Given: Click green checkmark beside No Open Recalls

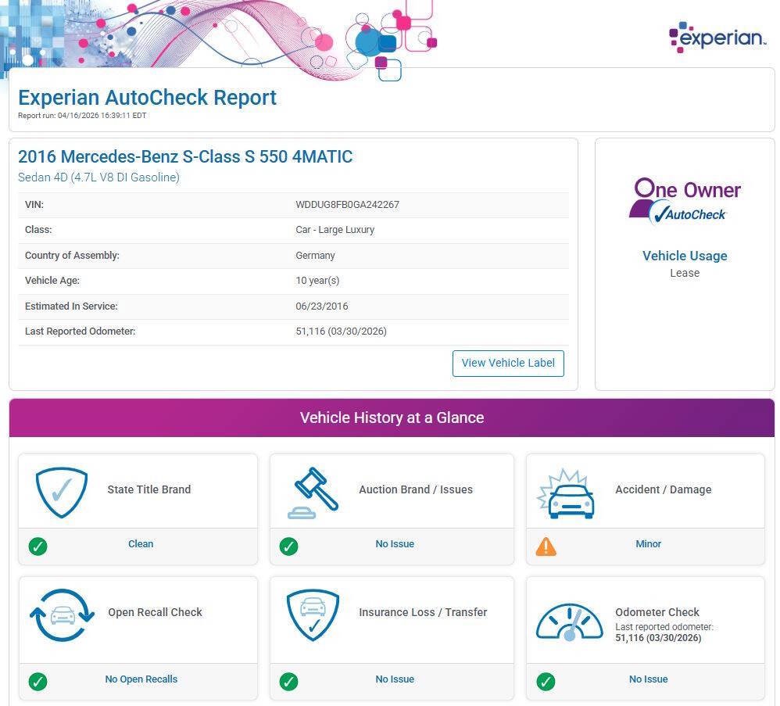Looking at the screenshot, I should pyautogui.click(x=38, y=681).
